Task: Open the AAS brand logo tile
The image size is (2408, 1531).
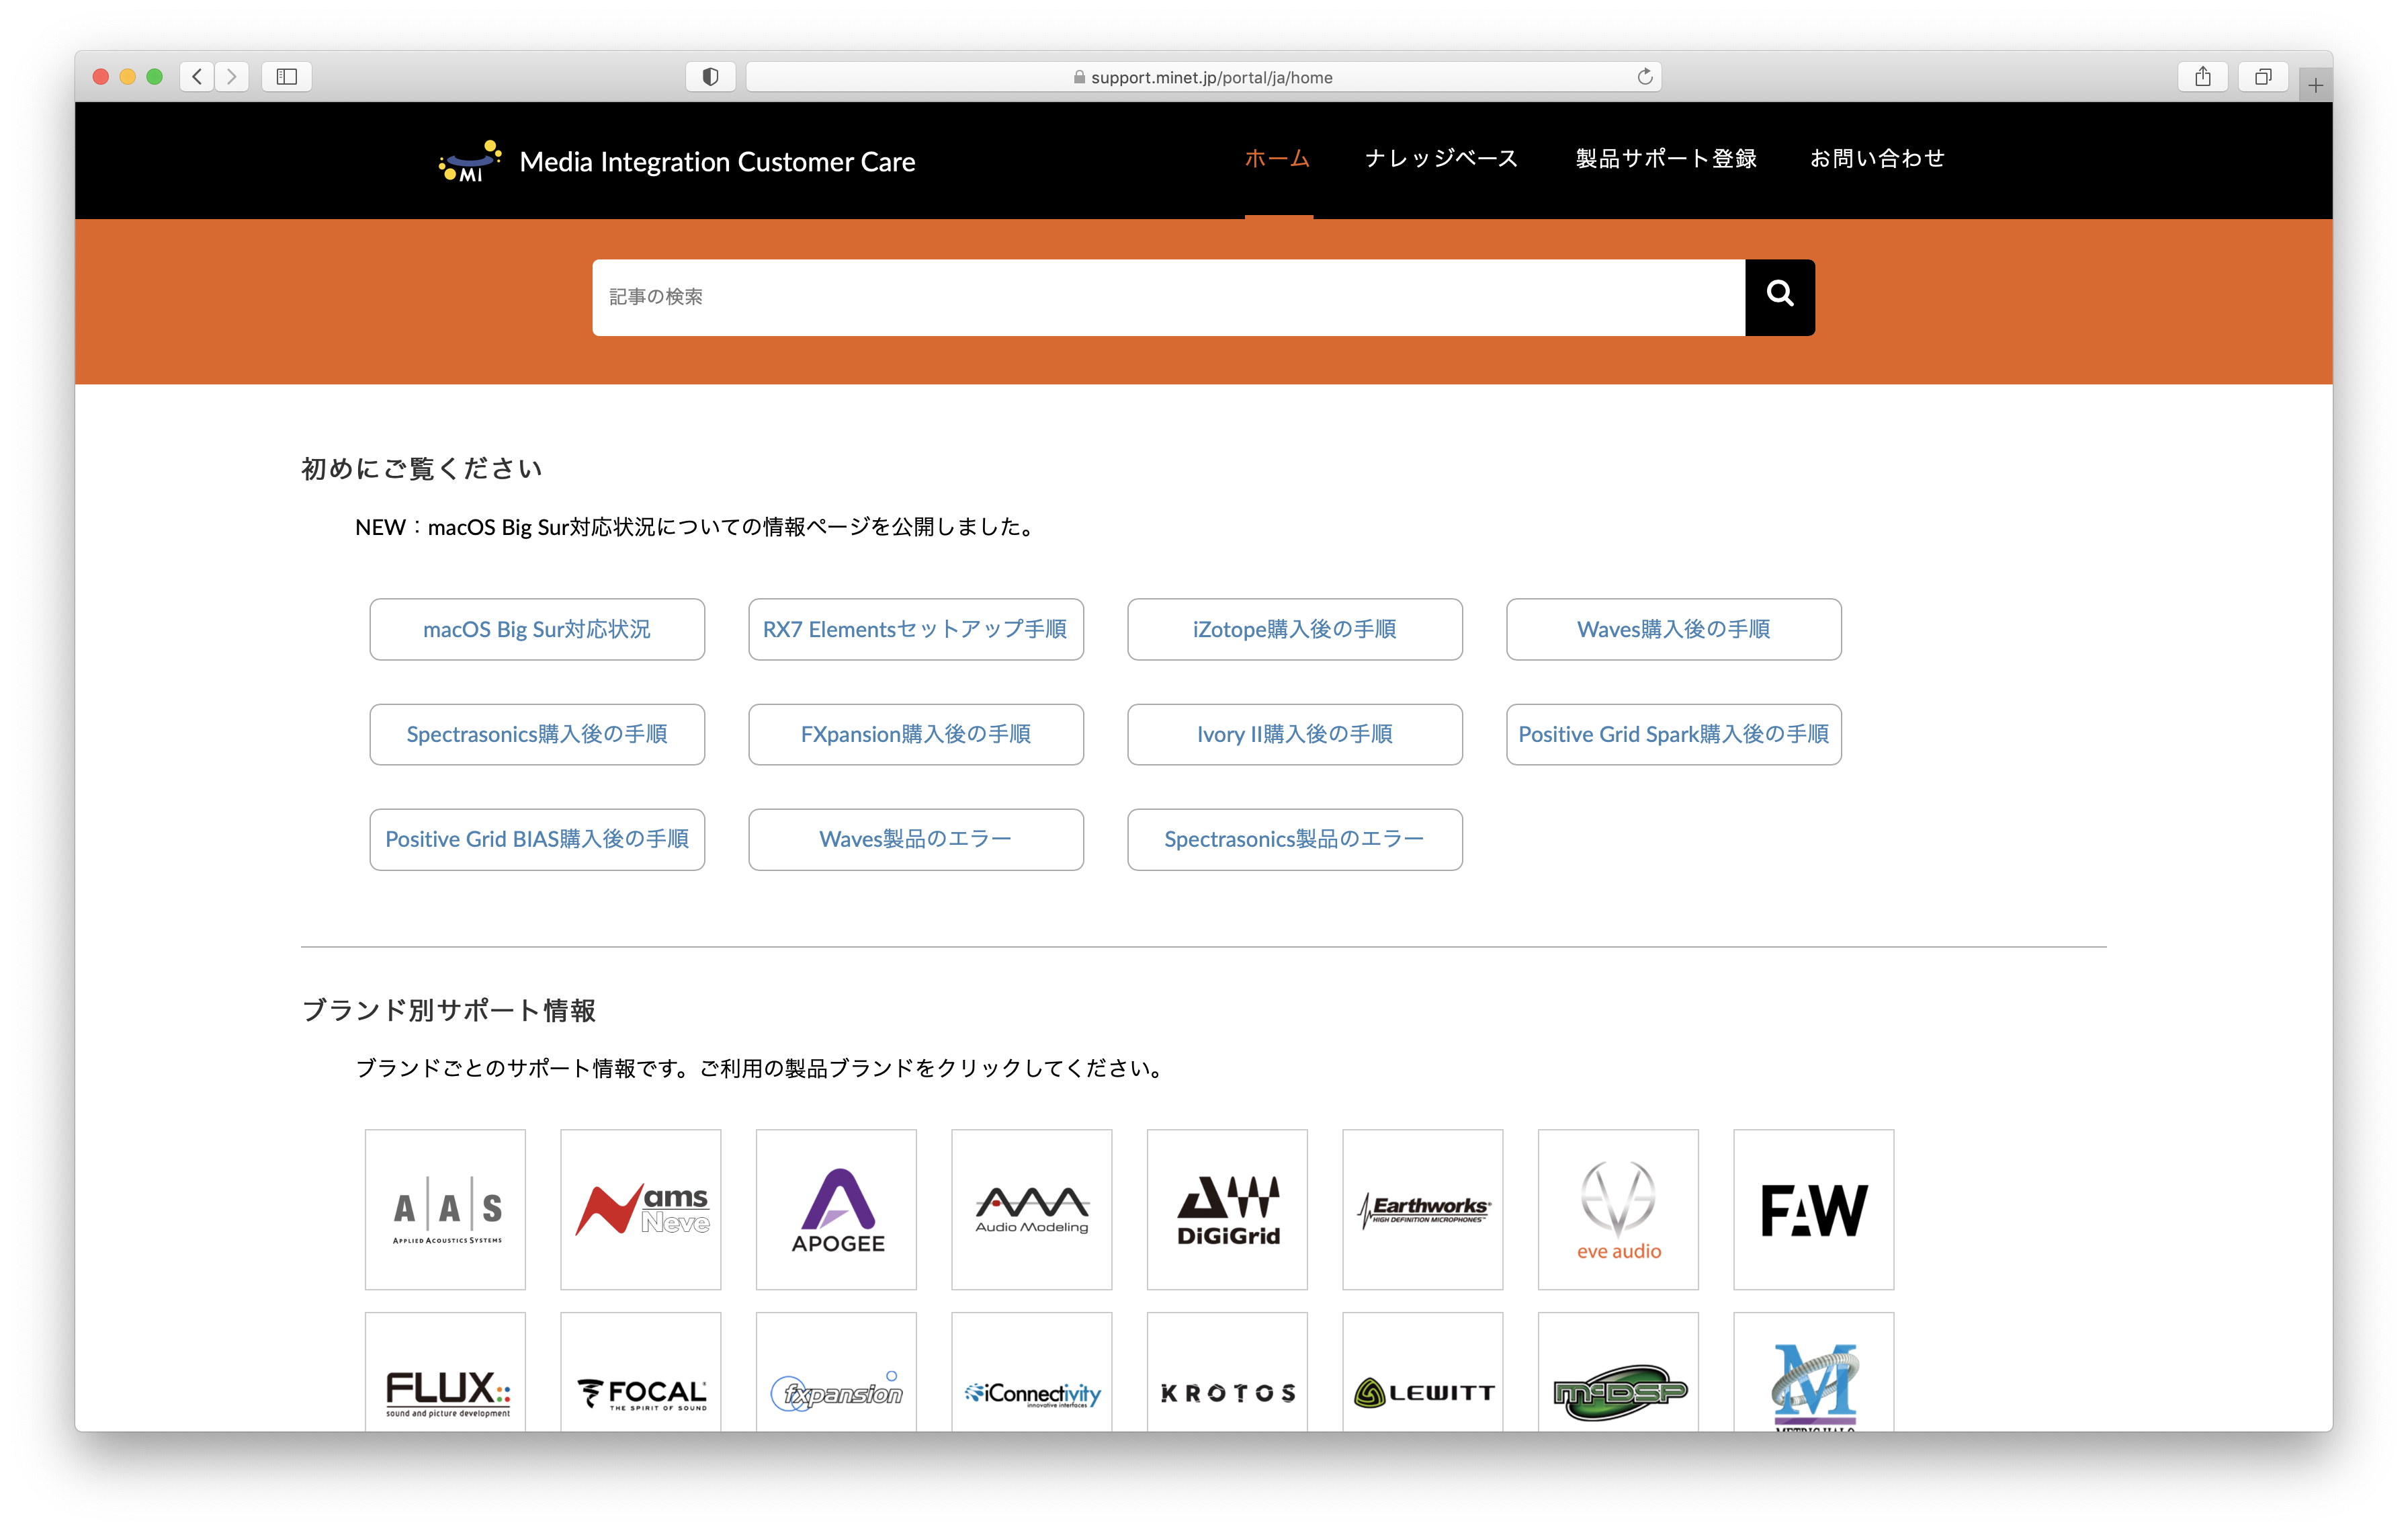Action: [445, 1209]
